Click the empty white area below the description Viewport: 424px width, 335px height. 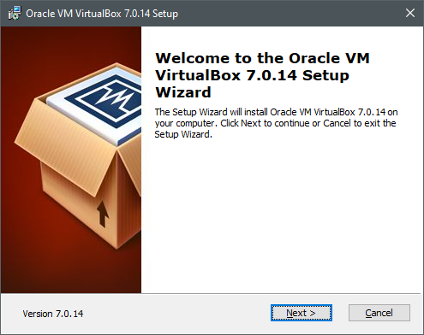click(x=281, y=216)
